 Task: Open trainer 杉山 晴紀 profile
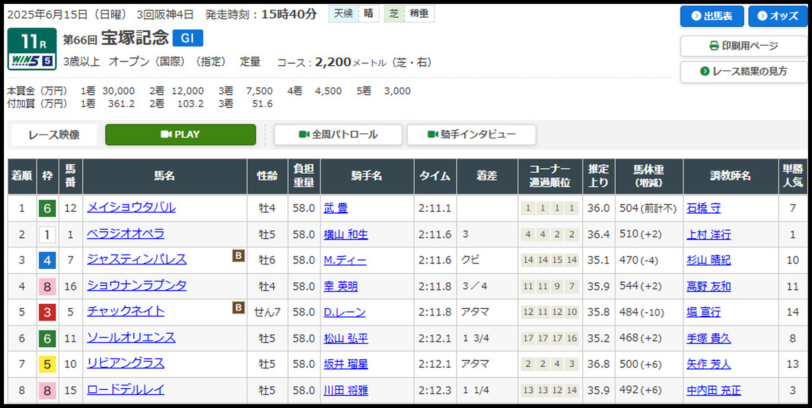coord(709,260)
